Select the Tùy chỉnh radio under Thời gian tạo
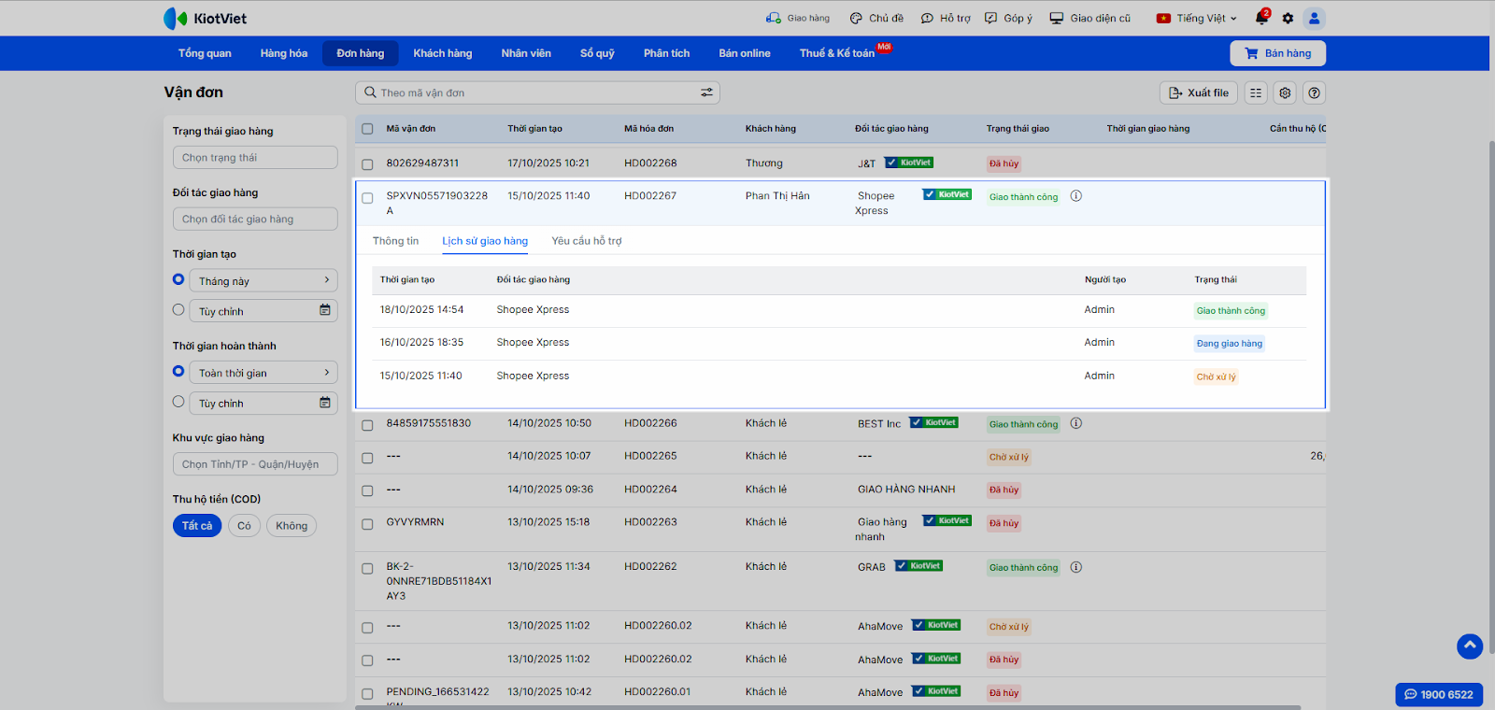 [x=178, y=310]
